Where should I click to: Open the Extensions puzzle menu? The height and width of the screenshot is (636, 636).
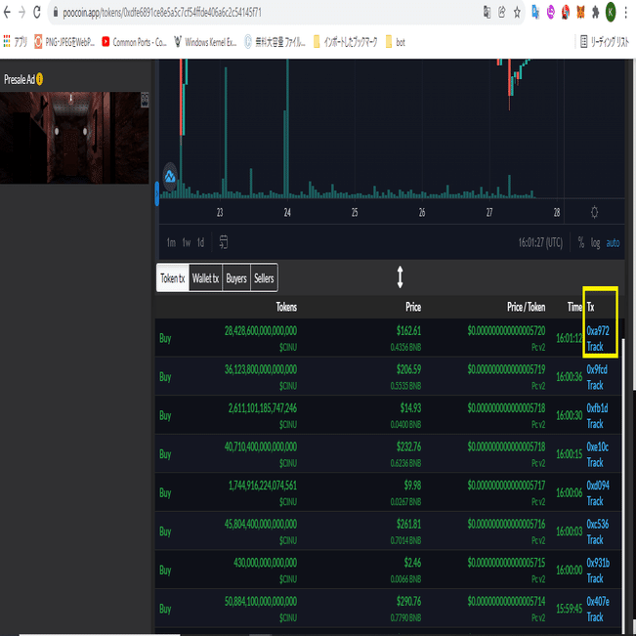(x=595, y=13)
